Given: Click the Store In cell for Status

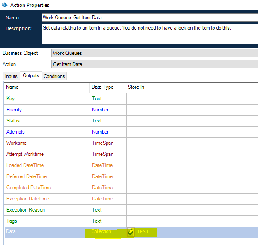Looking at the screenshot, I should pyautogui.click(x=192, y=121).
